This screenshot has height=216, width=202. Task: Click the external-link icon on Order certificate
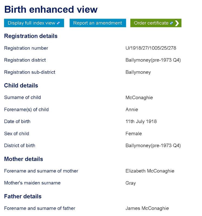[x=171, y=23]
